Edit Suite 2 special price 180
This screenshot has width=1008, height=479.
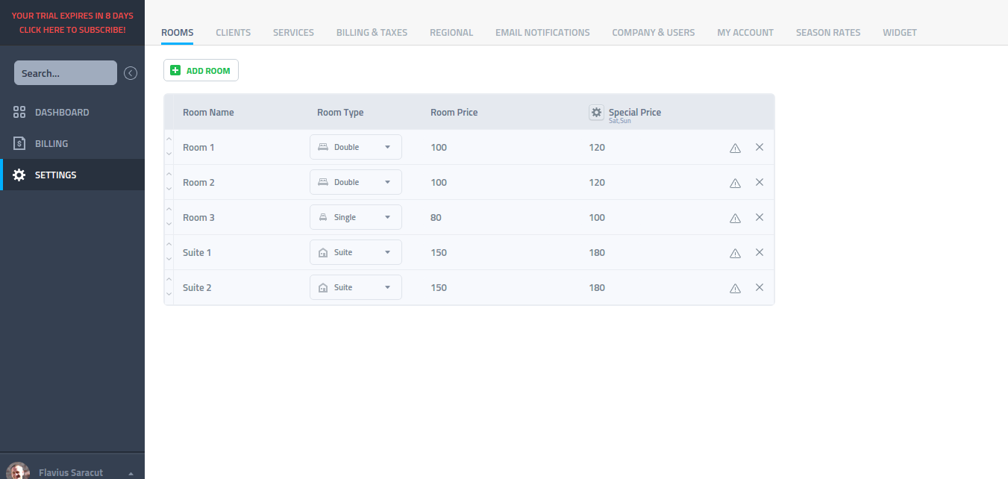597,287
